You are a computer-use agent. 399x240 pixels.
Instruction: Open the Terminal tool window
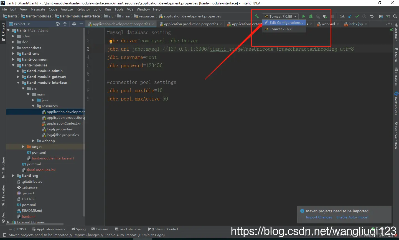click(100, 229)
